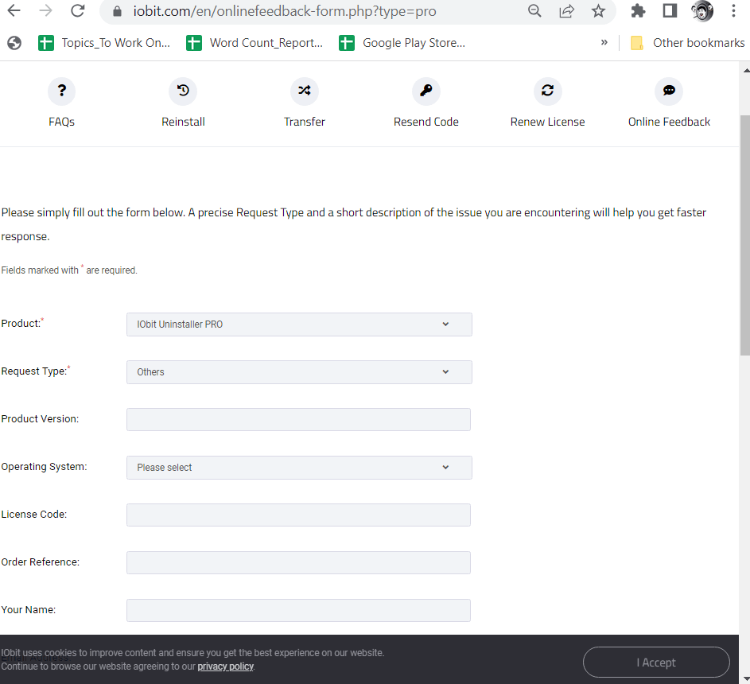
Task: Accept cookies with the I Accept button
Action: pyautogui.click(x=656, y=663)
